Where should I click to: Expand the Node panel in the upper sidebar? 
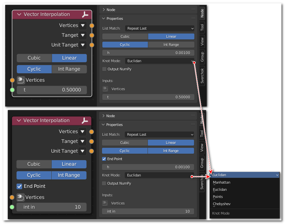pyautogui.click(x=104, y=10)
